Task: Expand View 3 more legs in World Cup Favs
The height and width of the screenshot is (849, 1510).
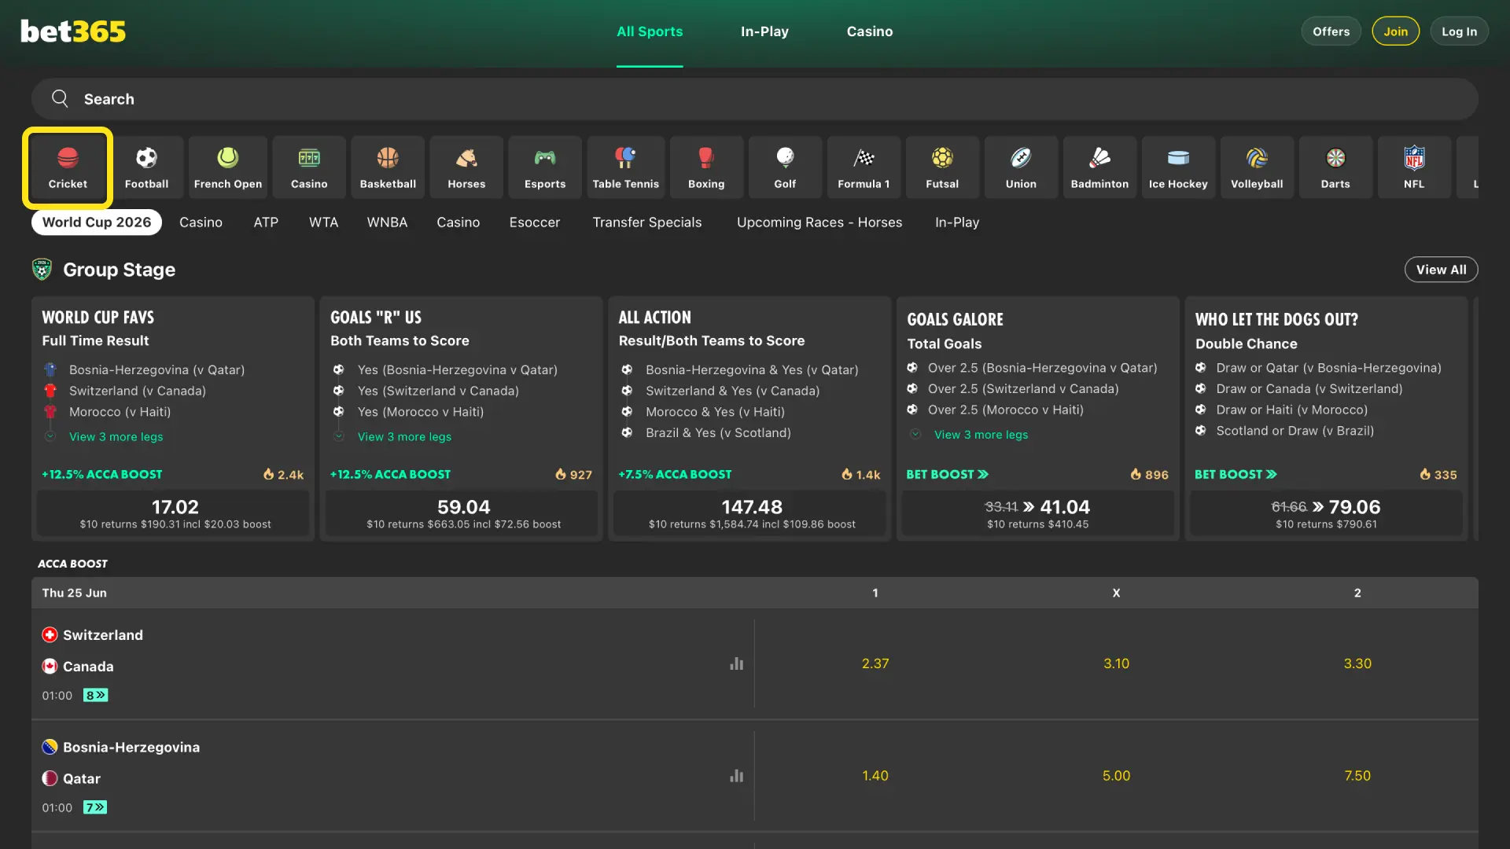Action: 116,437
